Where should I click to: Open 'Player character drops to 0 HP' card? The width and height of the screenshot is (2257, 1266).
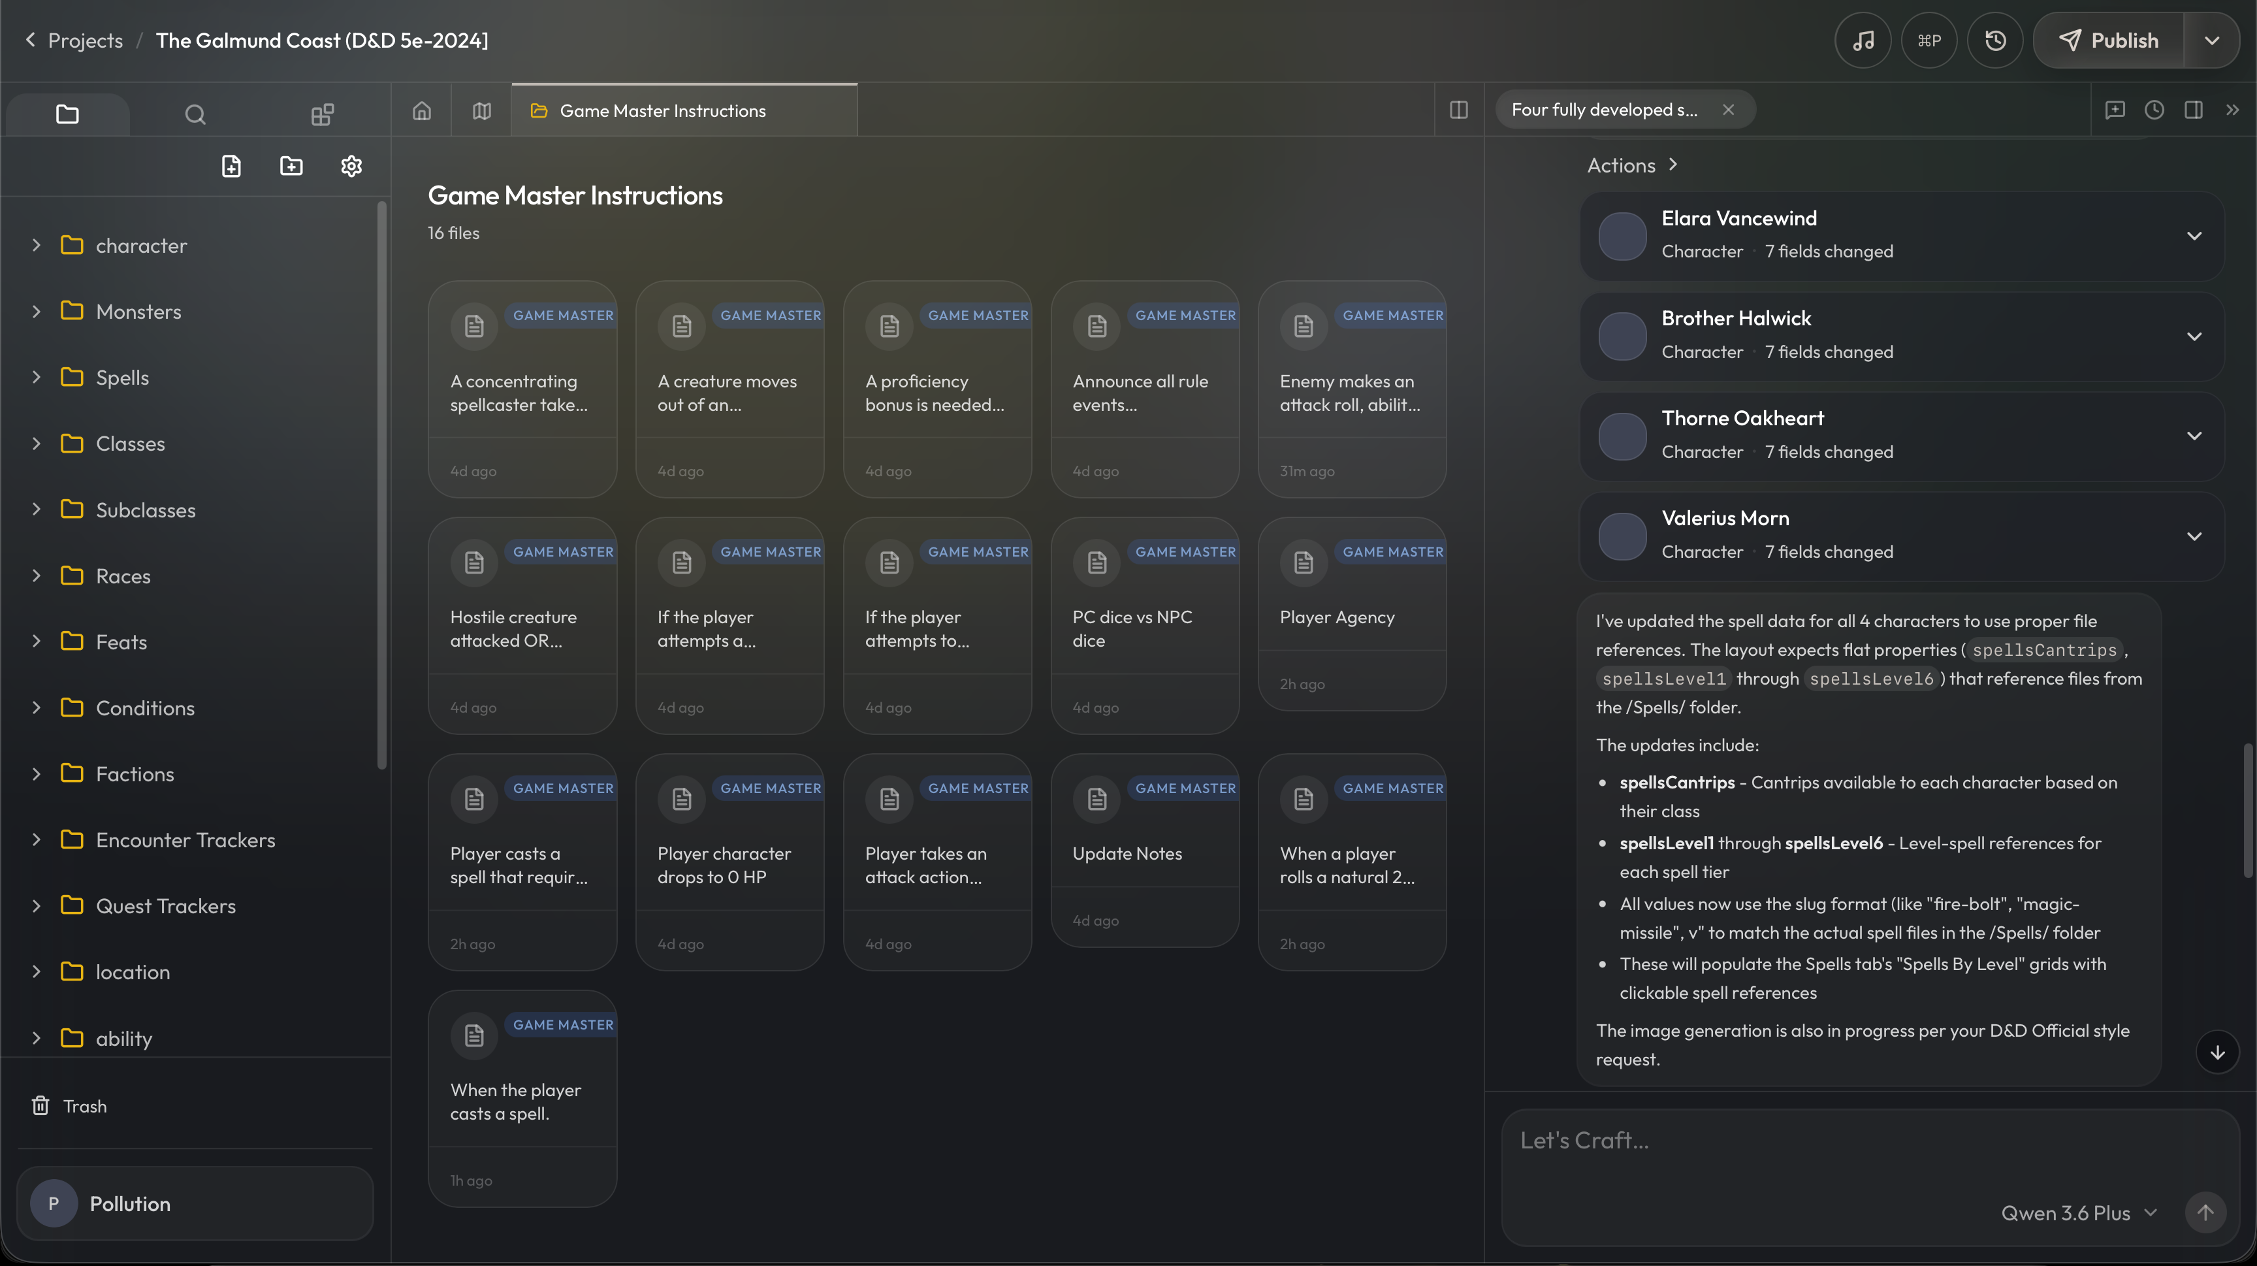pos(730,862)
